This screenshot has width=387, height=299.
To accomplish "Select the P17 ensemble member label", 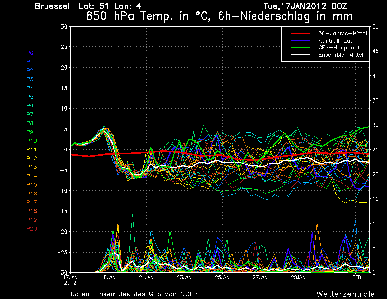I will pyautogui.click(x=31, y=202).
